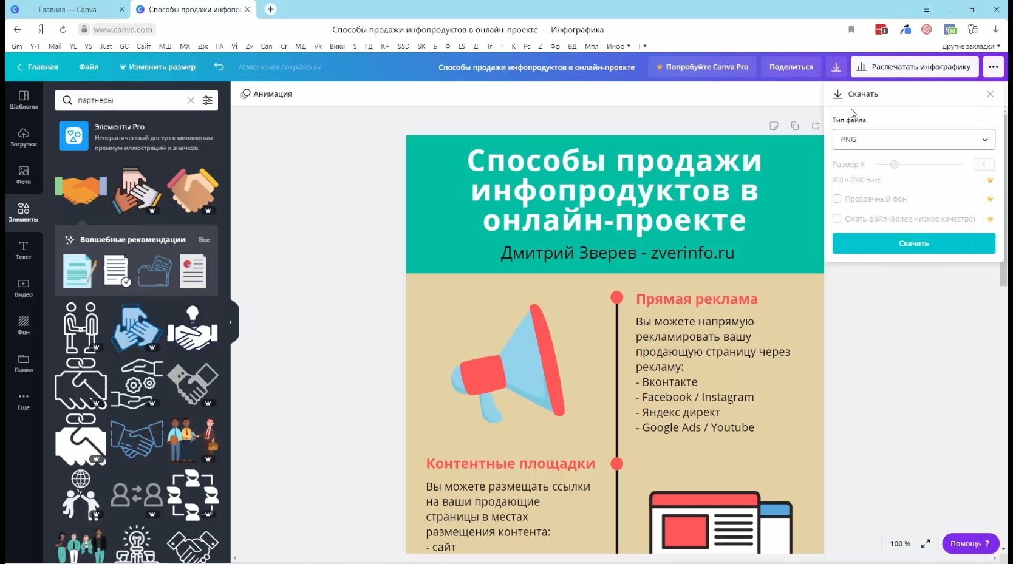Select the Способы продажи инфопродуктов browser tab

(x=194, y=9)
